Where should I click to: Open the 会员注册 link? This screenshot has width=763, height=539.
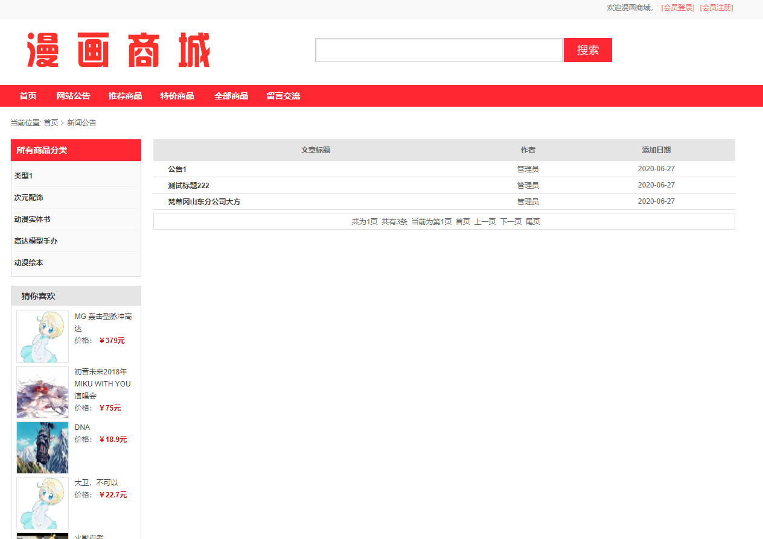coord(717,8)
